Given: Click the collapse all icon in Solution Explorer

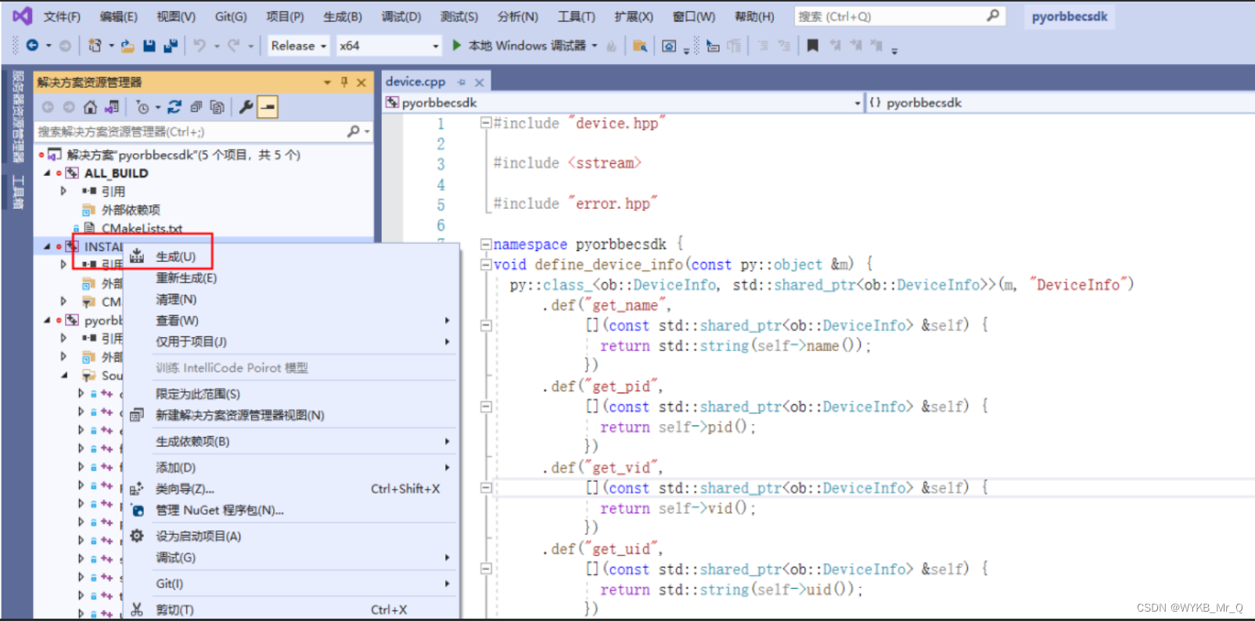Looking at the screenshot, I should 196,107.
